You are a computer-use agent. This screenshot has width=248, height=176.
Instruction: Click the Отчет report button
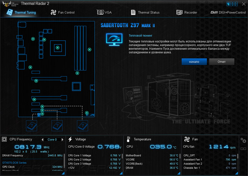[x=222, y=62]
